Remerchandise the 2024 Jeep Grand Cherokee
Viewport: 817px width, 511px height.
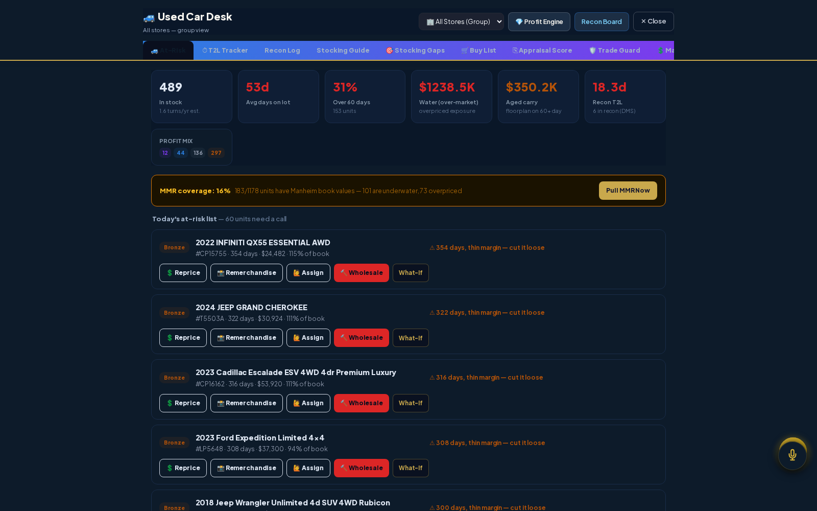pos(247,338)
